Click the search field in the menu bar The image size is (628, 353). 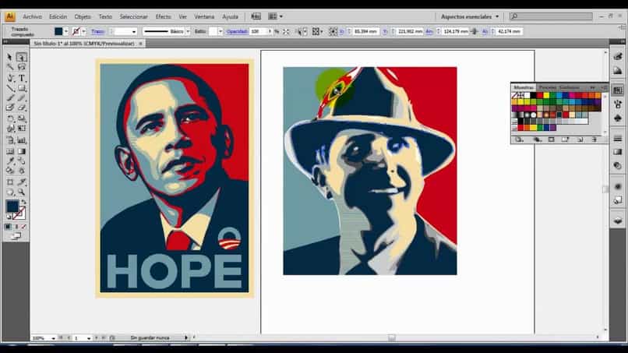click(551, 16)
